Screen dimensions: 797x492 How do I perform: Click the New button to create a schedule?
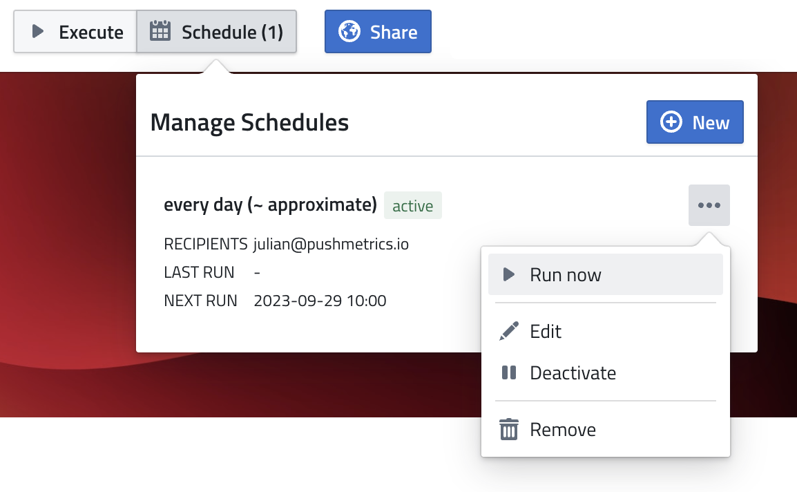[x=695, y=122]
